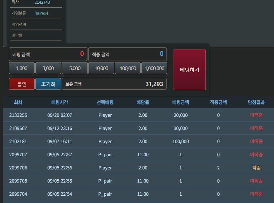
Task: Click current round number 2142743
Action: click(x=42, y=2)
